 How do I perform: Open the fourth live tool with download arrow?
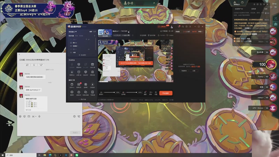coord(92,85)
